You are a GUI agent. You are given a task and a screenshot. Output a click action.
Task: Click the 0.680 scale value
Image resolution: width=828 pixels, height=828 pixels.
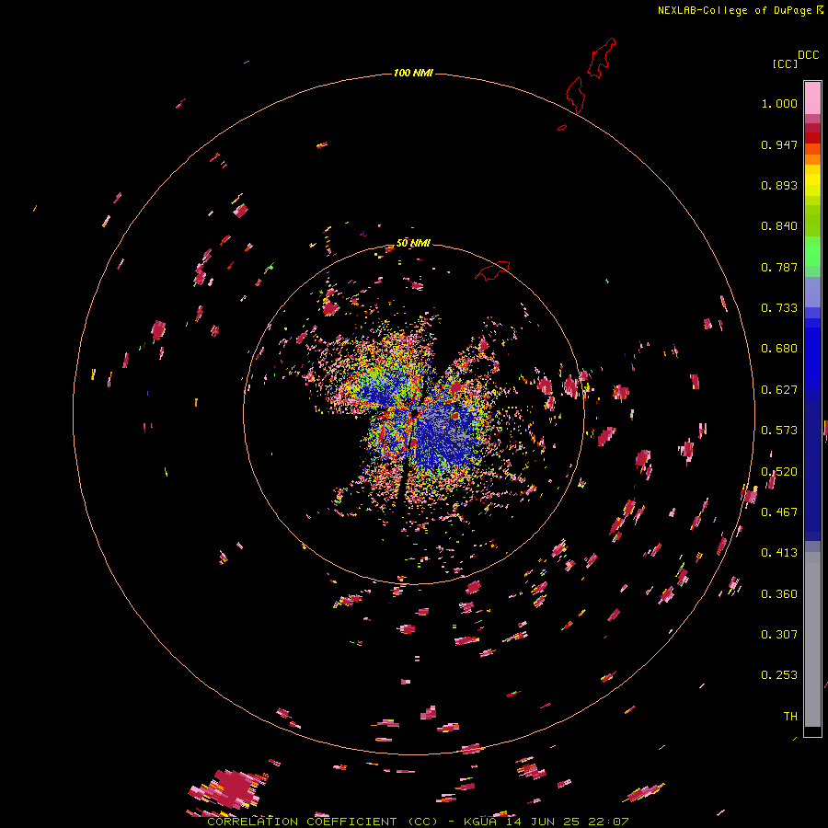[779, 349]
